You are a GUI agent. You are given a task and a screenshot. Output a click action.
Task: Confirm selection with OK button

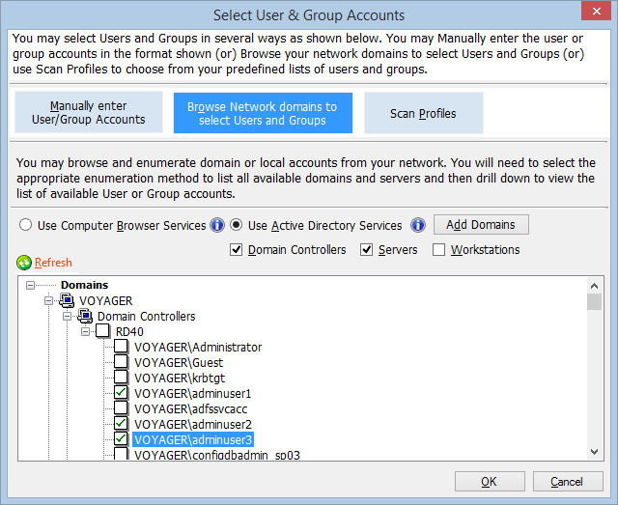click(x=490, y=482)
